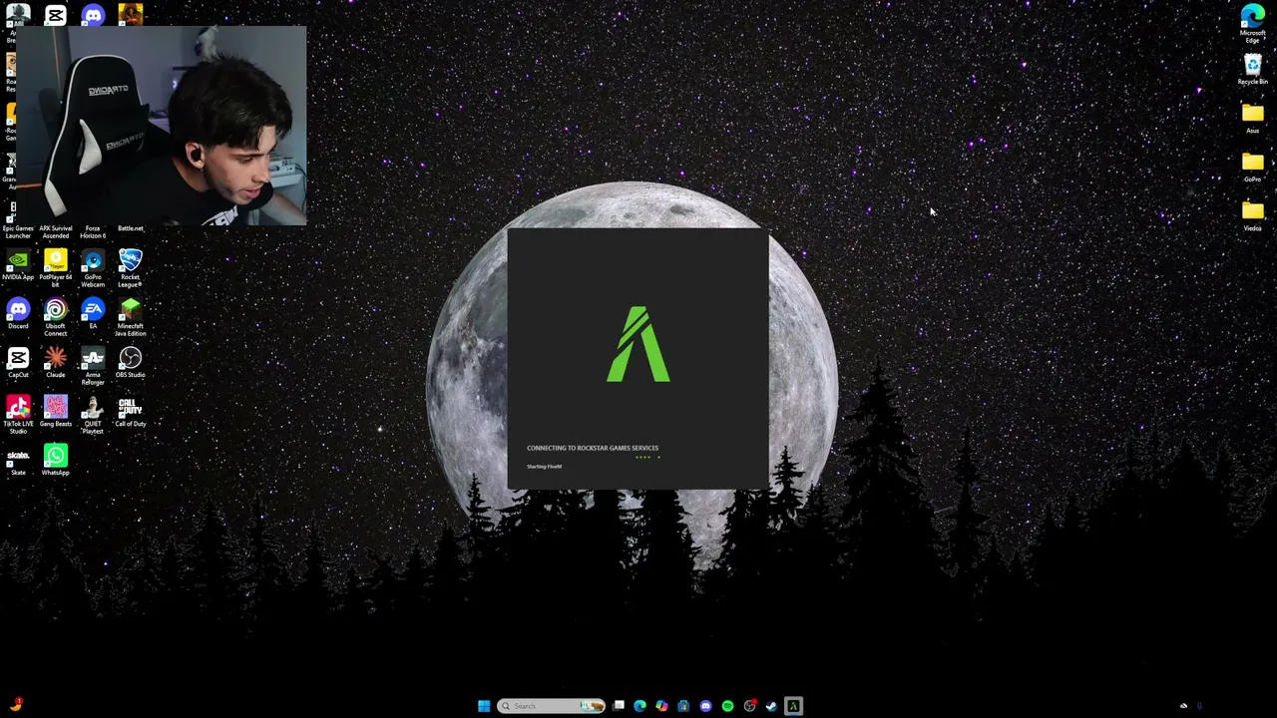
Task: Select the Viedos folder on desktop
Action: [x=1252, y=215]
